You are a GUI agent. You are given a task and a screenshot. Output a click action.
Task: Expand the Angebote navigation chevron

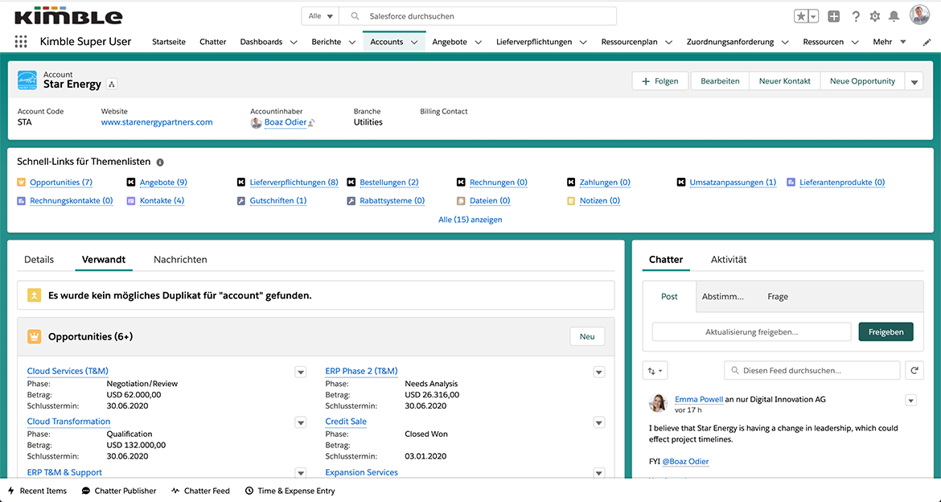click(479, 42)
